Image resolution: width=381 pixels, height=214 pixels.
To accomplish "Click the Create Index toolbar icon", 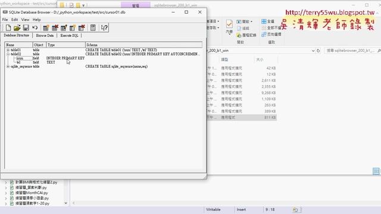I will [x=73, y=28].
